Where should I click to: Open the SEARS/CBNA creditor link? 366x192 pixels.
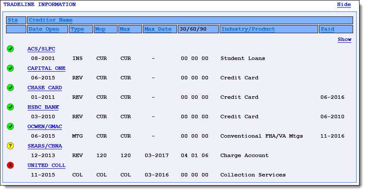click(45, 146)
